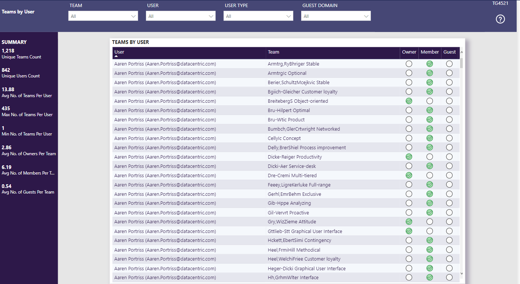The height and width of the screenshot is (284, 520).
Task: Click Member checkmark for Bru-Hilpert Optimal
Action: pyautogui.click(x=430, y=110)
